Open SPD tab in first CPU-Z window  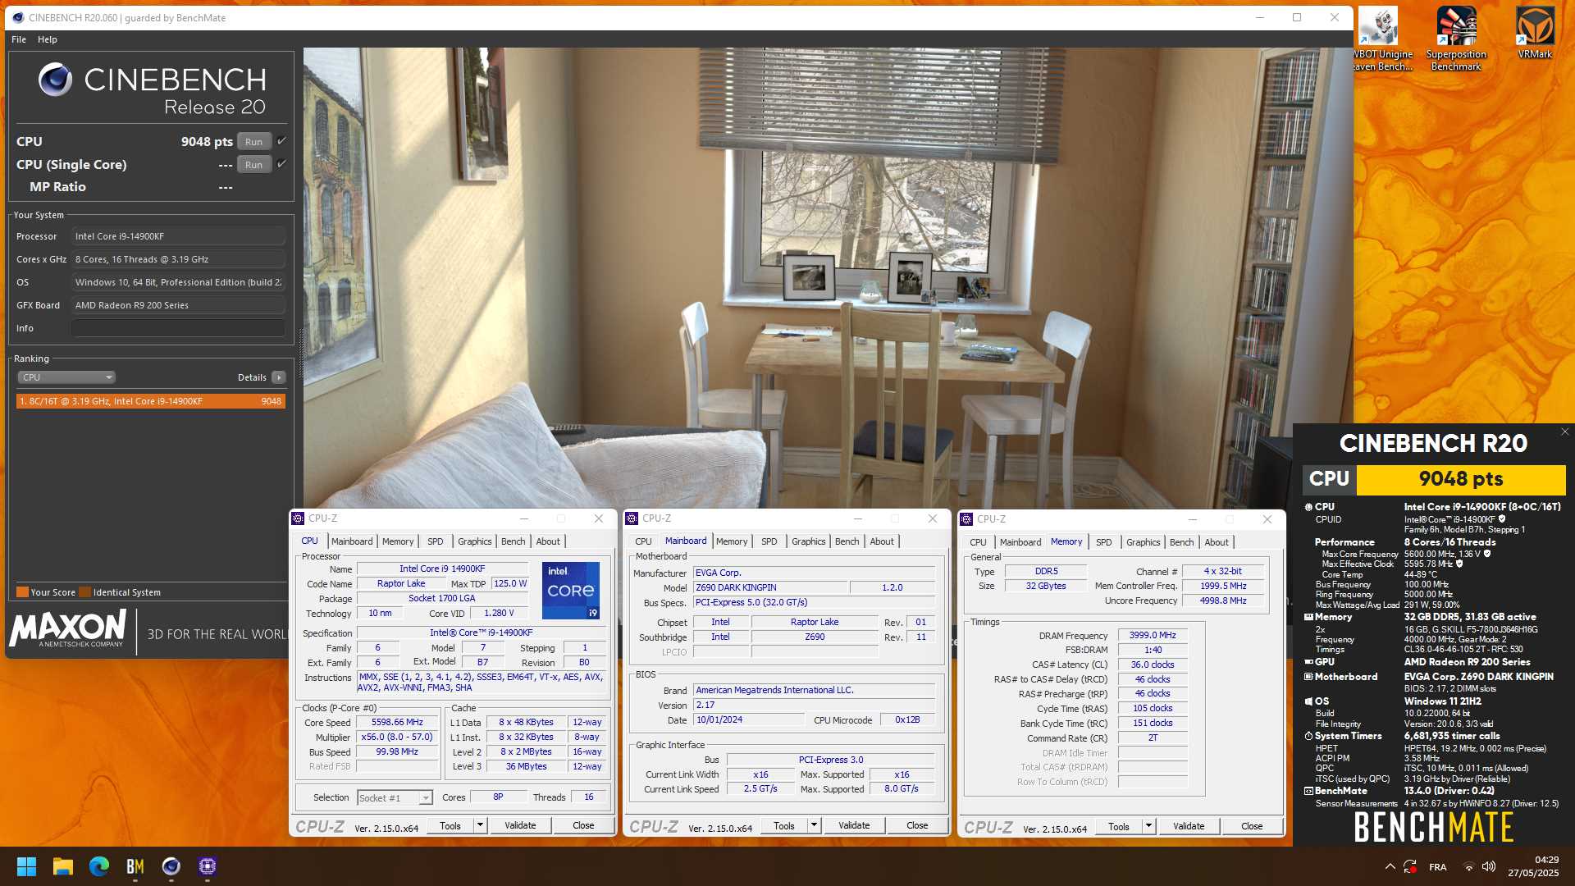click(x=436, y=541)
